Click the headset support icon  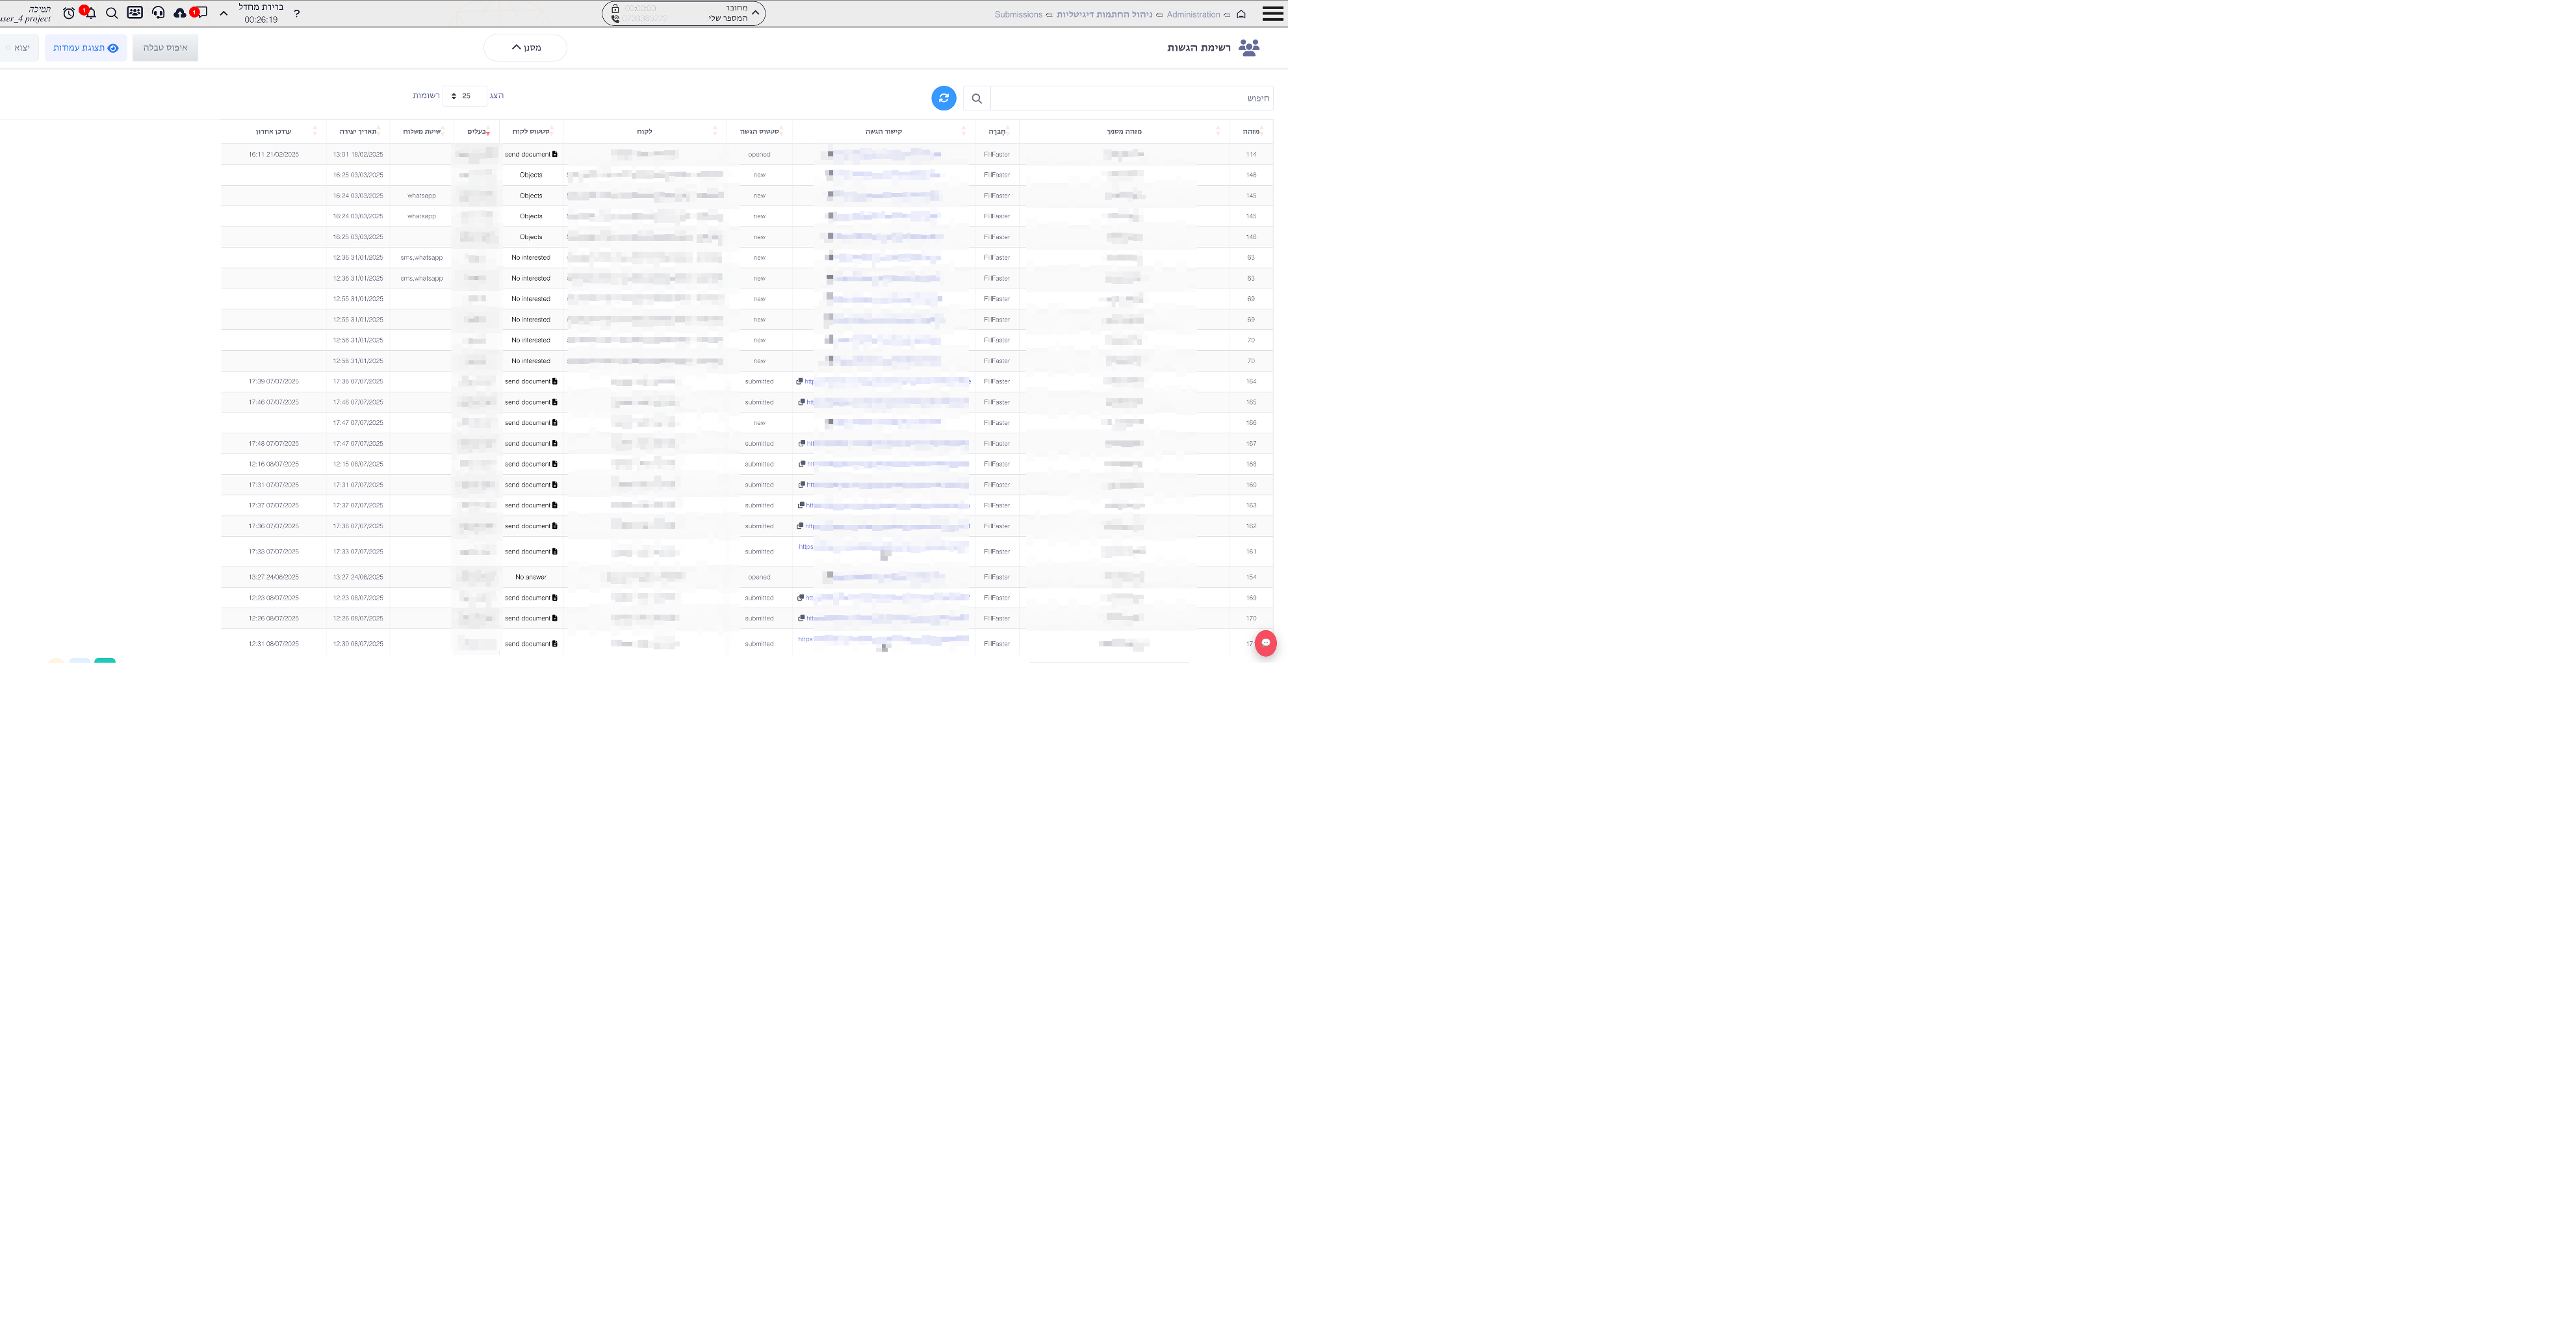click(x=158, y=13)
